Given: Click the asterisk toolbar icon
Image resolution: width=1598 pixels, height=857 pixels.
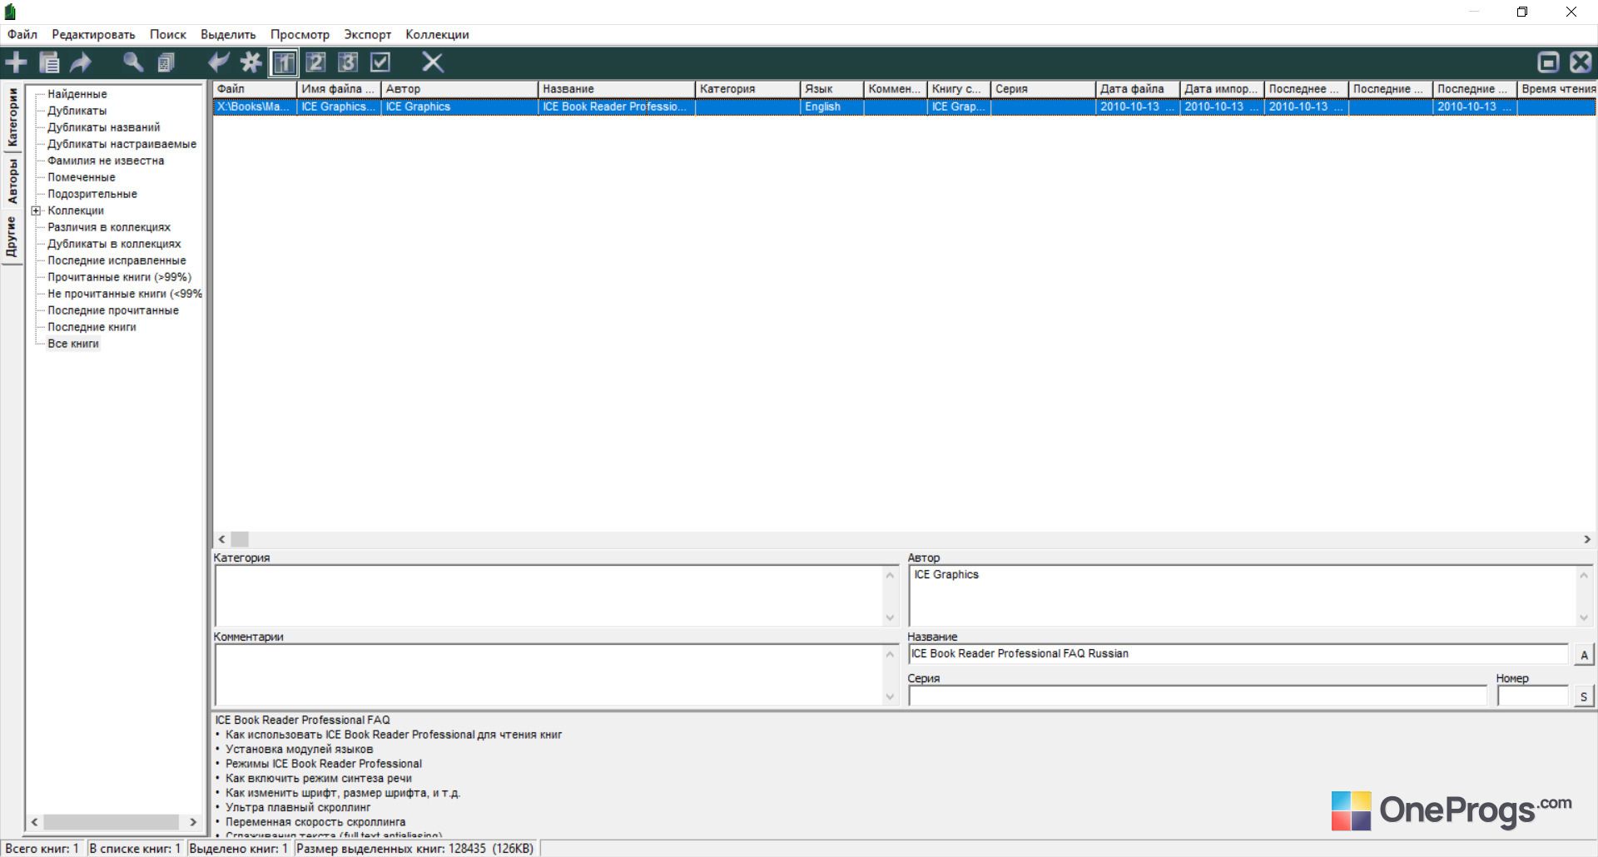Looking at the screenshot, I should coord(251,62).
